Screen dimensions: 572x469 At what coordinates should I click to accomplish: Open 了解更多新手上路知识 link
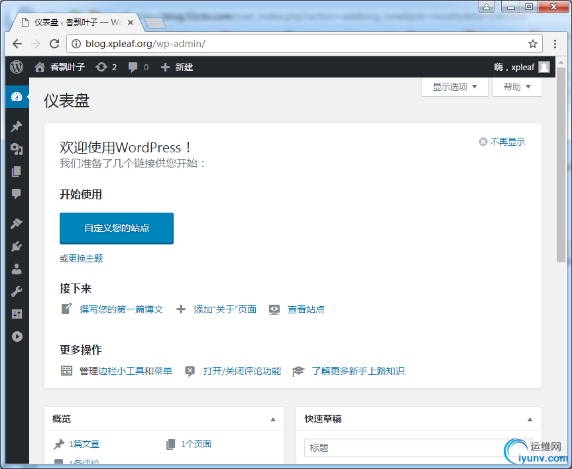coord(358,371)
